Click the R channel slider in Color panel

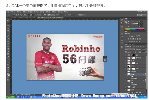(x=134, y=21)
